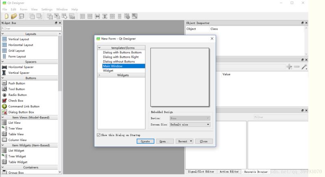This screenshot has width=325, height=177.
Task: Click the wrench configure icon in Property Editor
Action: point(304,67)
